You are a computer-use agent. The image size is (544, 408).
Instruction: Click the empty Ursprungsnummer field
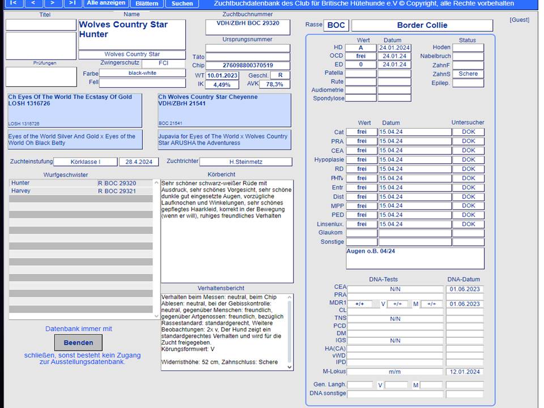pos(248,48)
